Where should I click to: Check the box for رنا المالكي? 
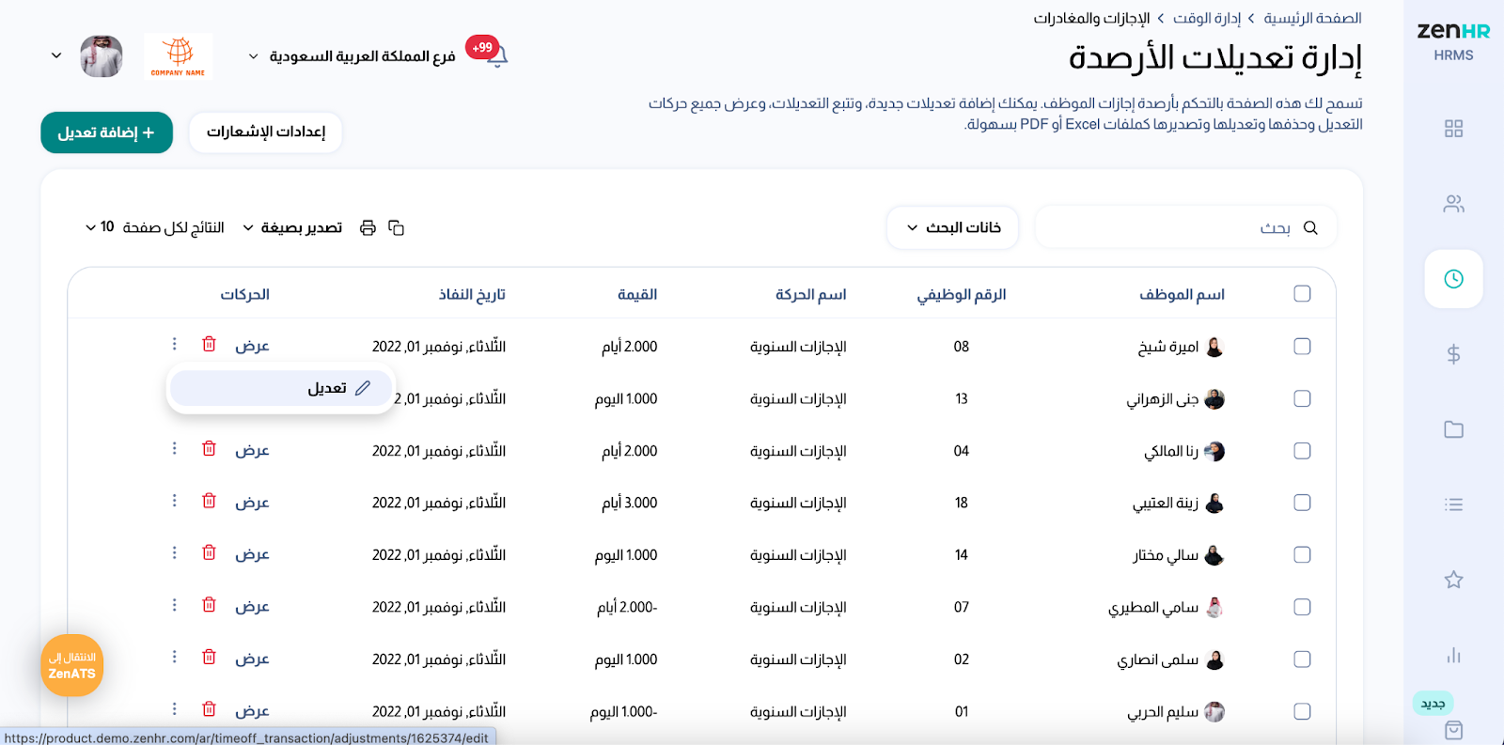pos(1302,451)
